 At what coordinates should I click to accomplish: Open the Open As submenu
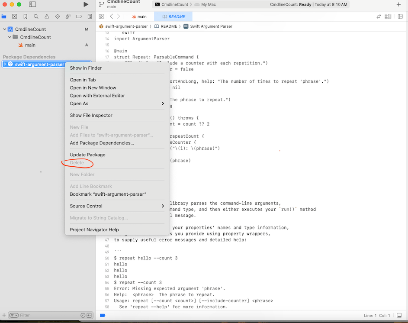[117, 103]
